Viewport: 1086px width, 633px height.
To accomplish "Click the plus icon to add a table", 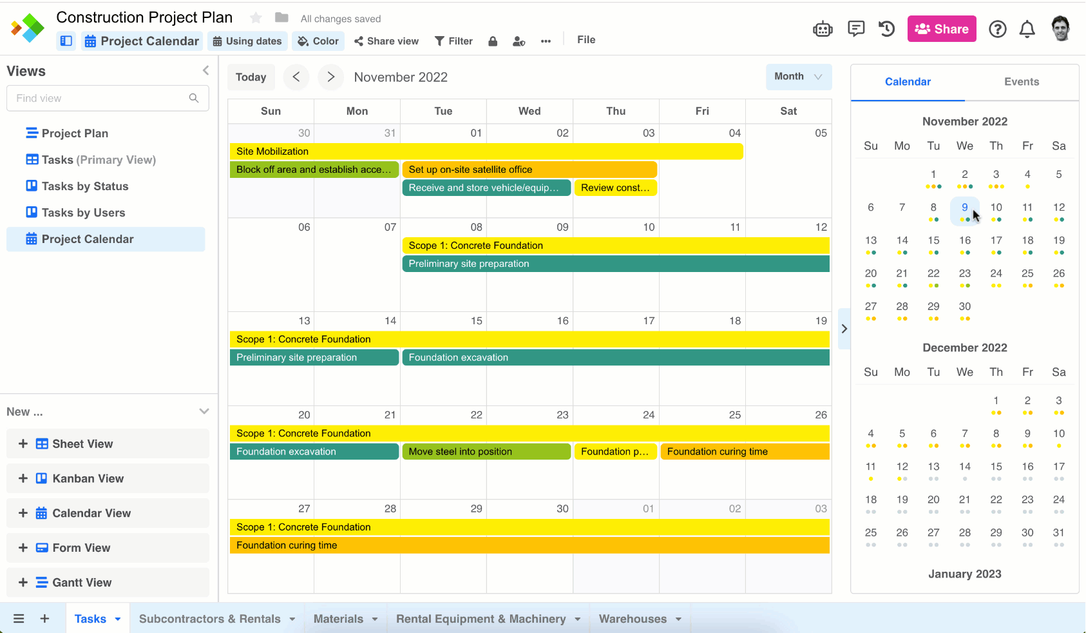I will point(44,618).
